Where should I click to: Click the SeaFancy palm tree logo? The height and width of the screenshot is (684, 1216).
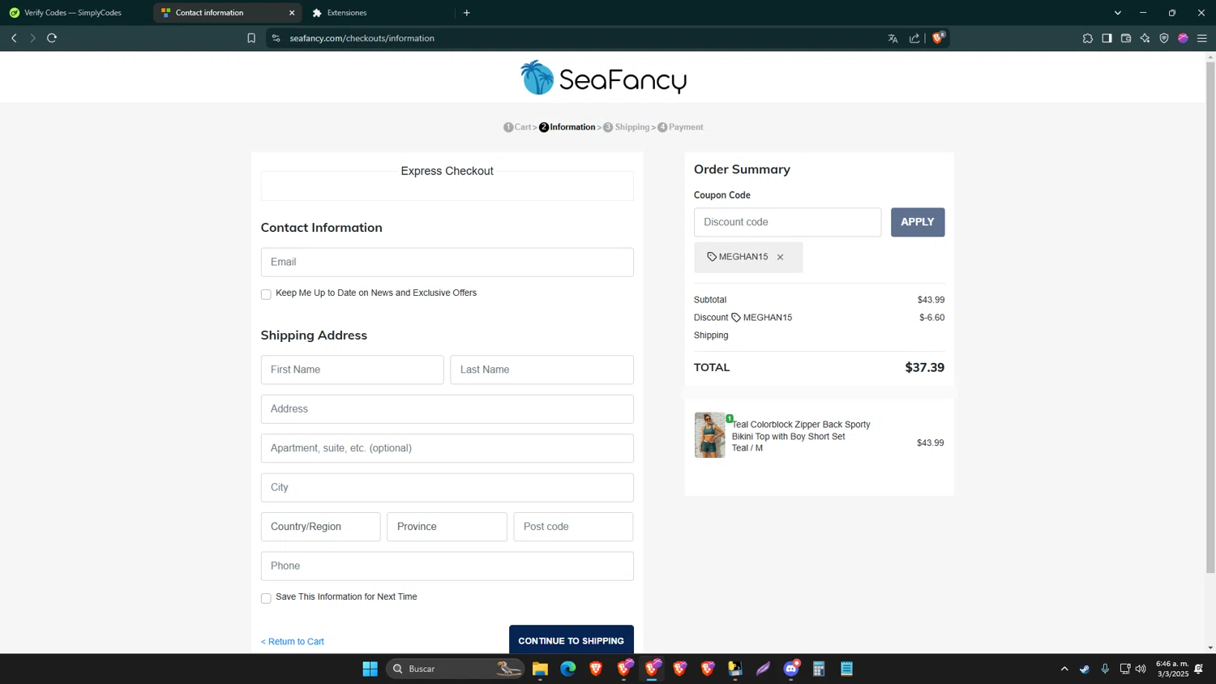[603, 78]
